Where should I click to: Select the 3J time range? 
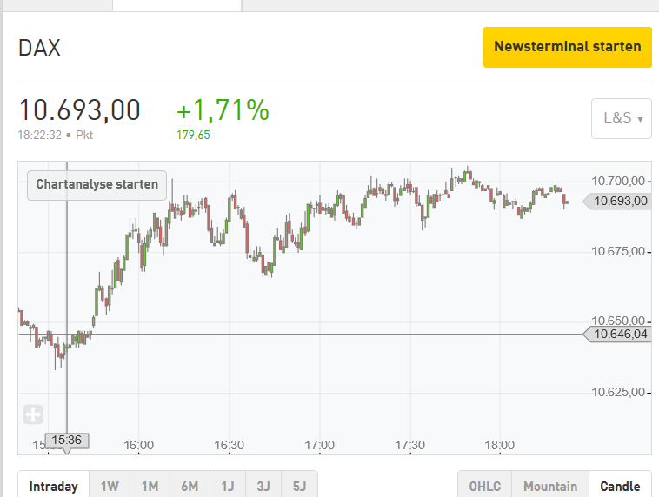point(263,486)
